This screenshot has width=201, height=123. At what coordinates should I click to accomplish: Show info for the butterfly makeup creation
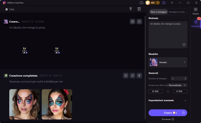click(126, 76)
